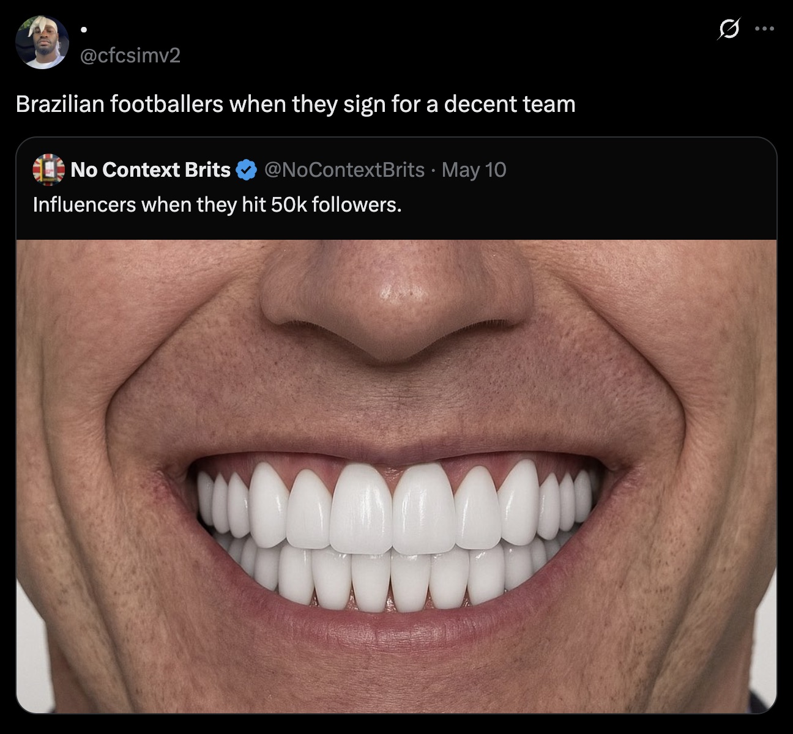Click the unread indicator dot beside the avatar
Image resolution: width=793 pixels, height=734 pixels.
coord(84,29)
